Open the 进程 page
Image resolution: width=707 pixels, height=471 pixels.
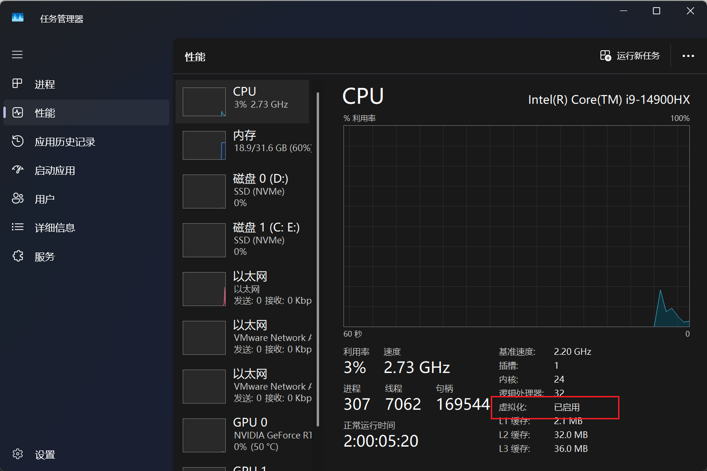click(x=86, y=84)
